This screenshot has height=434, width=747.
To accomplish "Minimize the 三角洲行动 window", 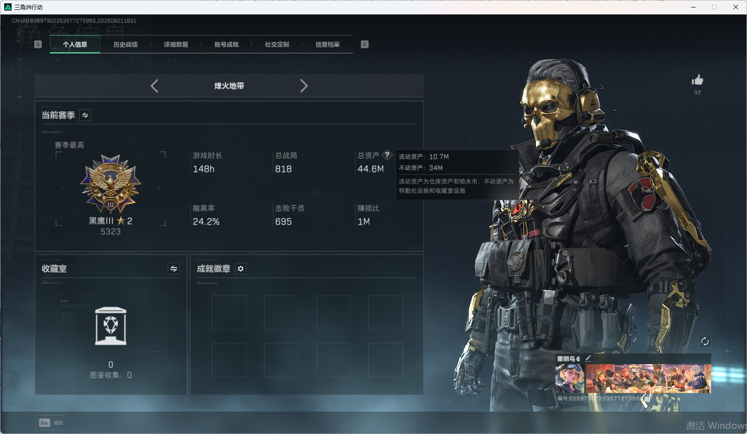I will 693,7.
